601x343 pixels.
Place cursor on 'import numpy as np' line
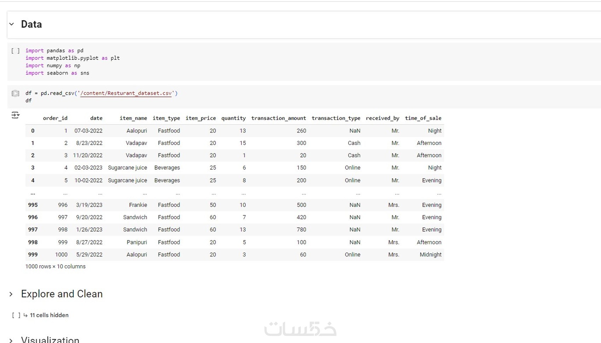pyautogui.click(x=53, y=65)
